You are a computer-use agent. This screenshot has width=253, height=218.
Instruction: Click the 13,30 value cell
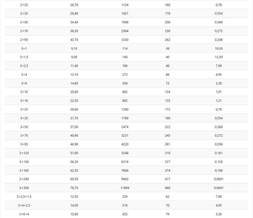(x=219, y=57)
